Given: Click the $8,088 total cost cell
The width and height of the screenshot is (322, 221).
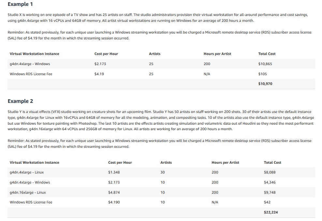Looking at the screenshot, I should click(x=270, y=173).
